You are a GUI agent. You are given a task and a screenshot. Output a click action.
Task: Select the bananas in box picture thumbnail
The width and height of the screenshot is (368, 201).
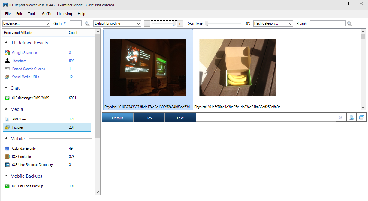(x=238, y=67)
